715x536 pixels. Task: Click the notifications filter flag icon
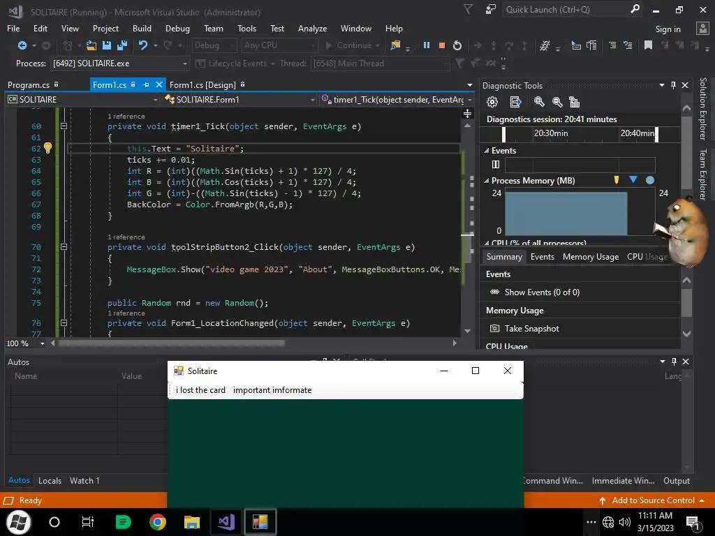pos(469,9)
